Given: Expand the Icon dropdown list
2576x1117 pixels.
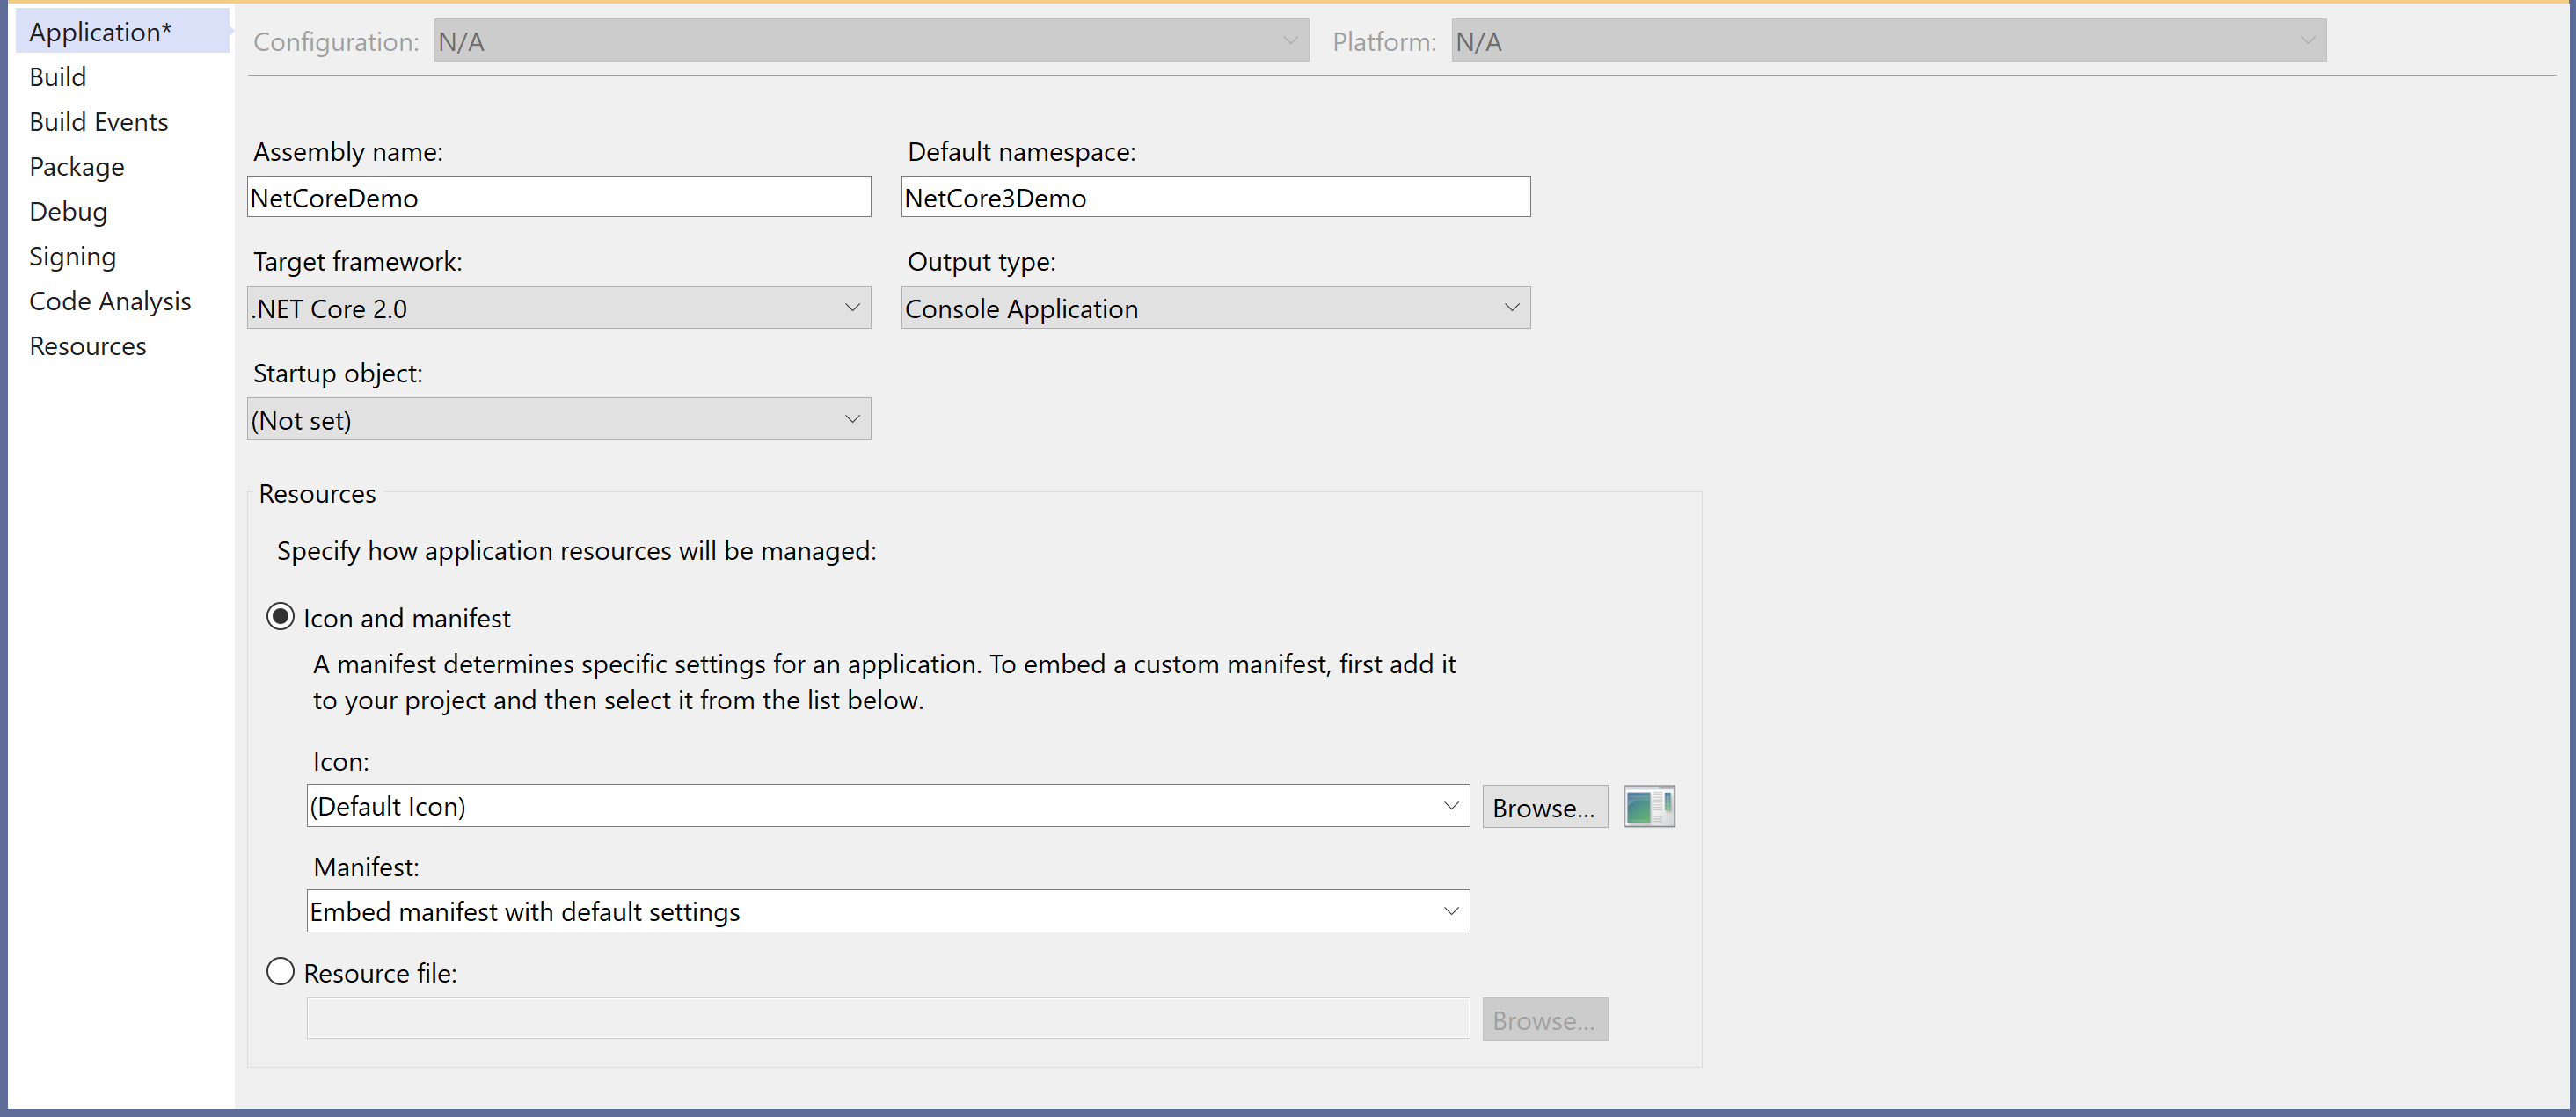Looking at the screenshot, I should tap(1450, 805).
